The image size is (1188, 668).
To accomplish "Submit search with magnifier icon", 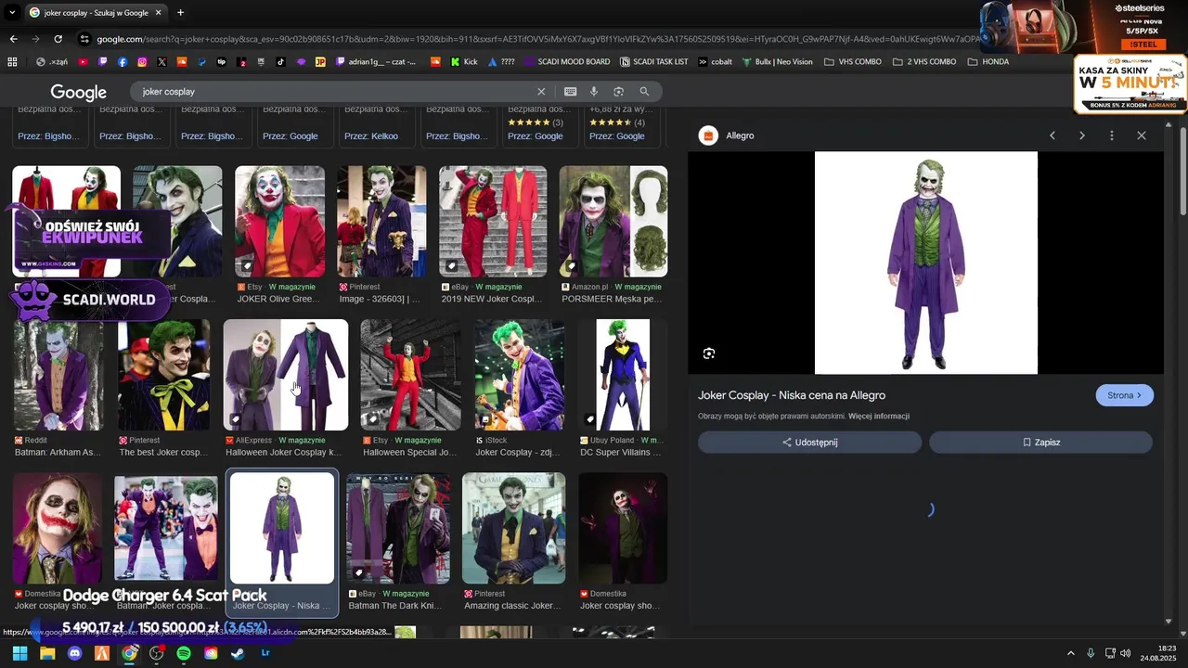I will pyautogui.click(x=644, y=92).
